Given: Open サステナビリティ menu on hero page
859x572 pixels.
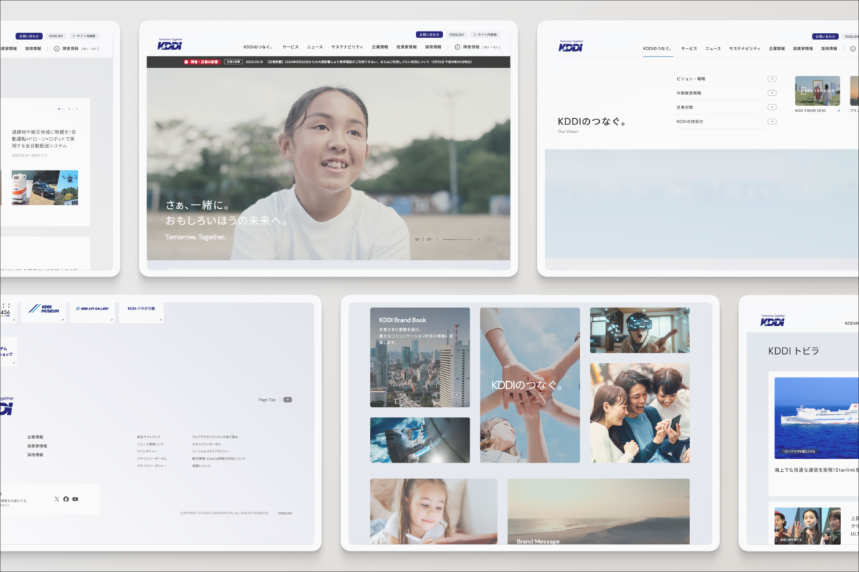Looking at the screenshot, I should click(347, 47).
